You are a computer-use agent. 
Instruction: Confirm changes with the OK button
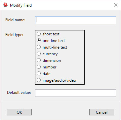(x=19, y=112)
